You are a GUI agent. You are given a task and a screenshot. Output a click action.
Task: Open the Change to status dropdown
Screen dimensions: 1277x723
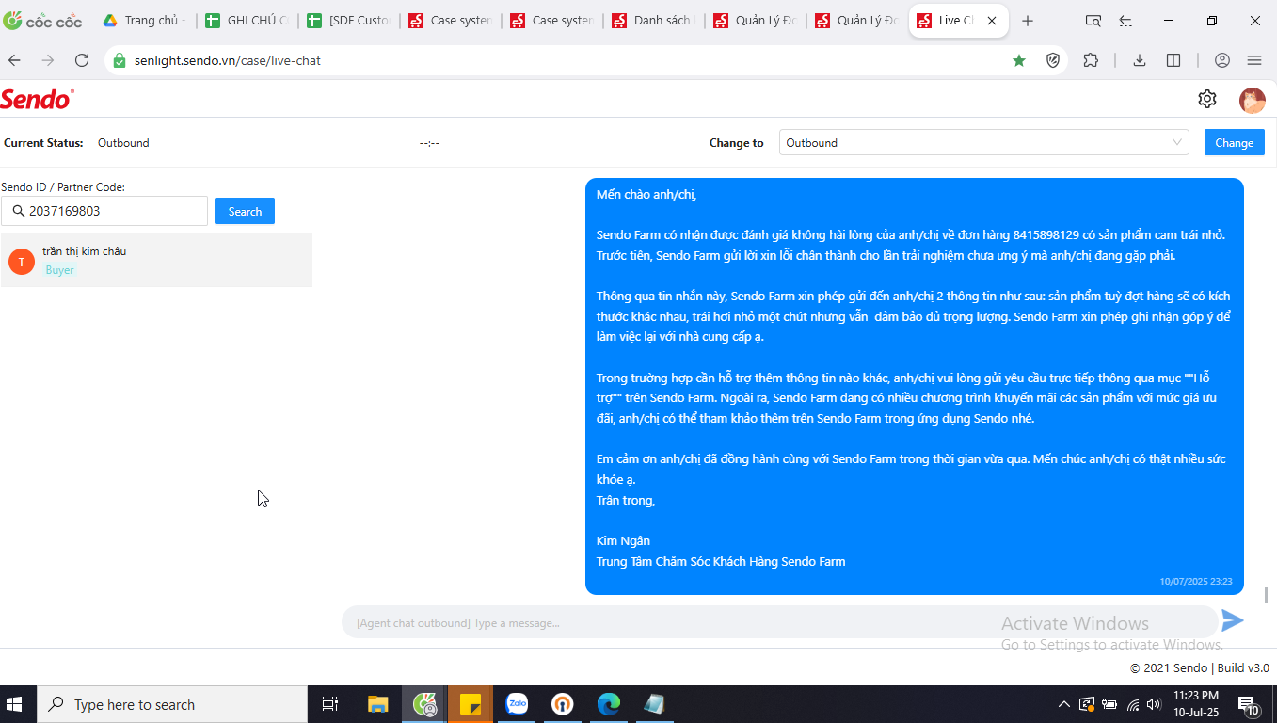pos(984,143)
